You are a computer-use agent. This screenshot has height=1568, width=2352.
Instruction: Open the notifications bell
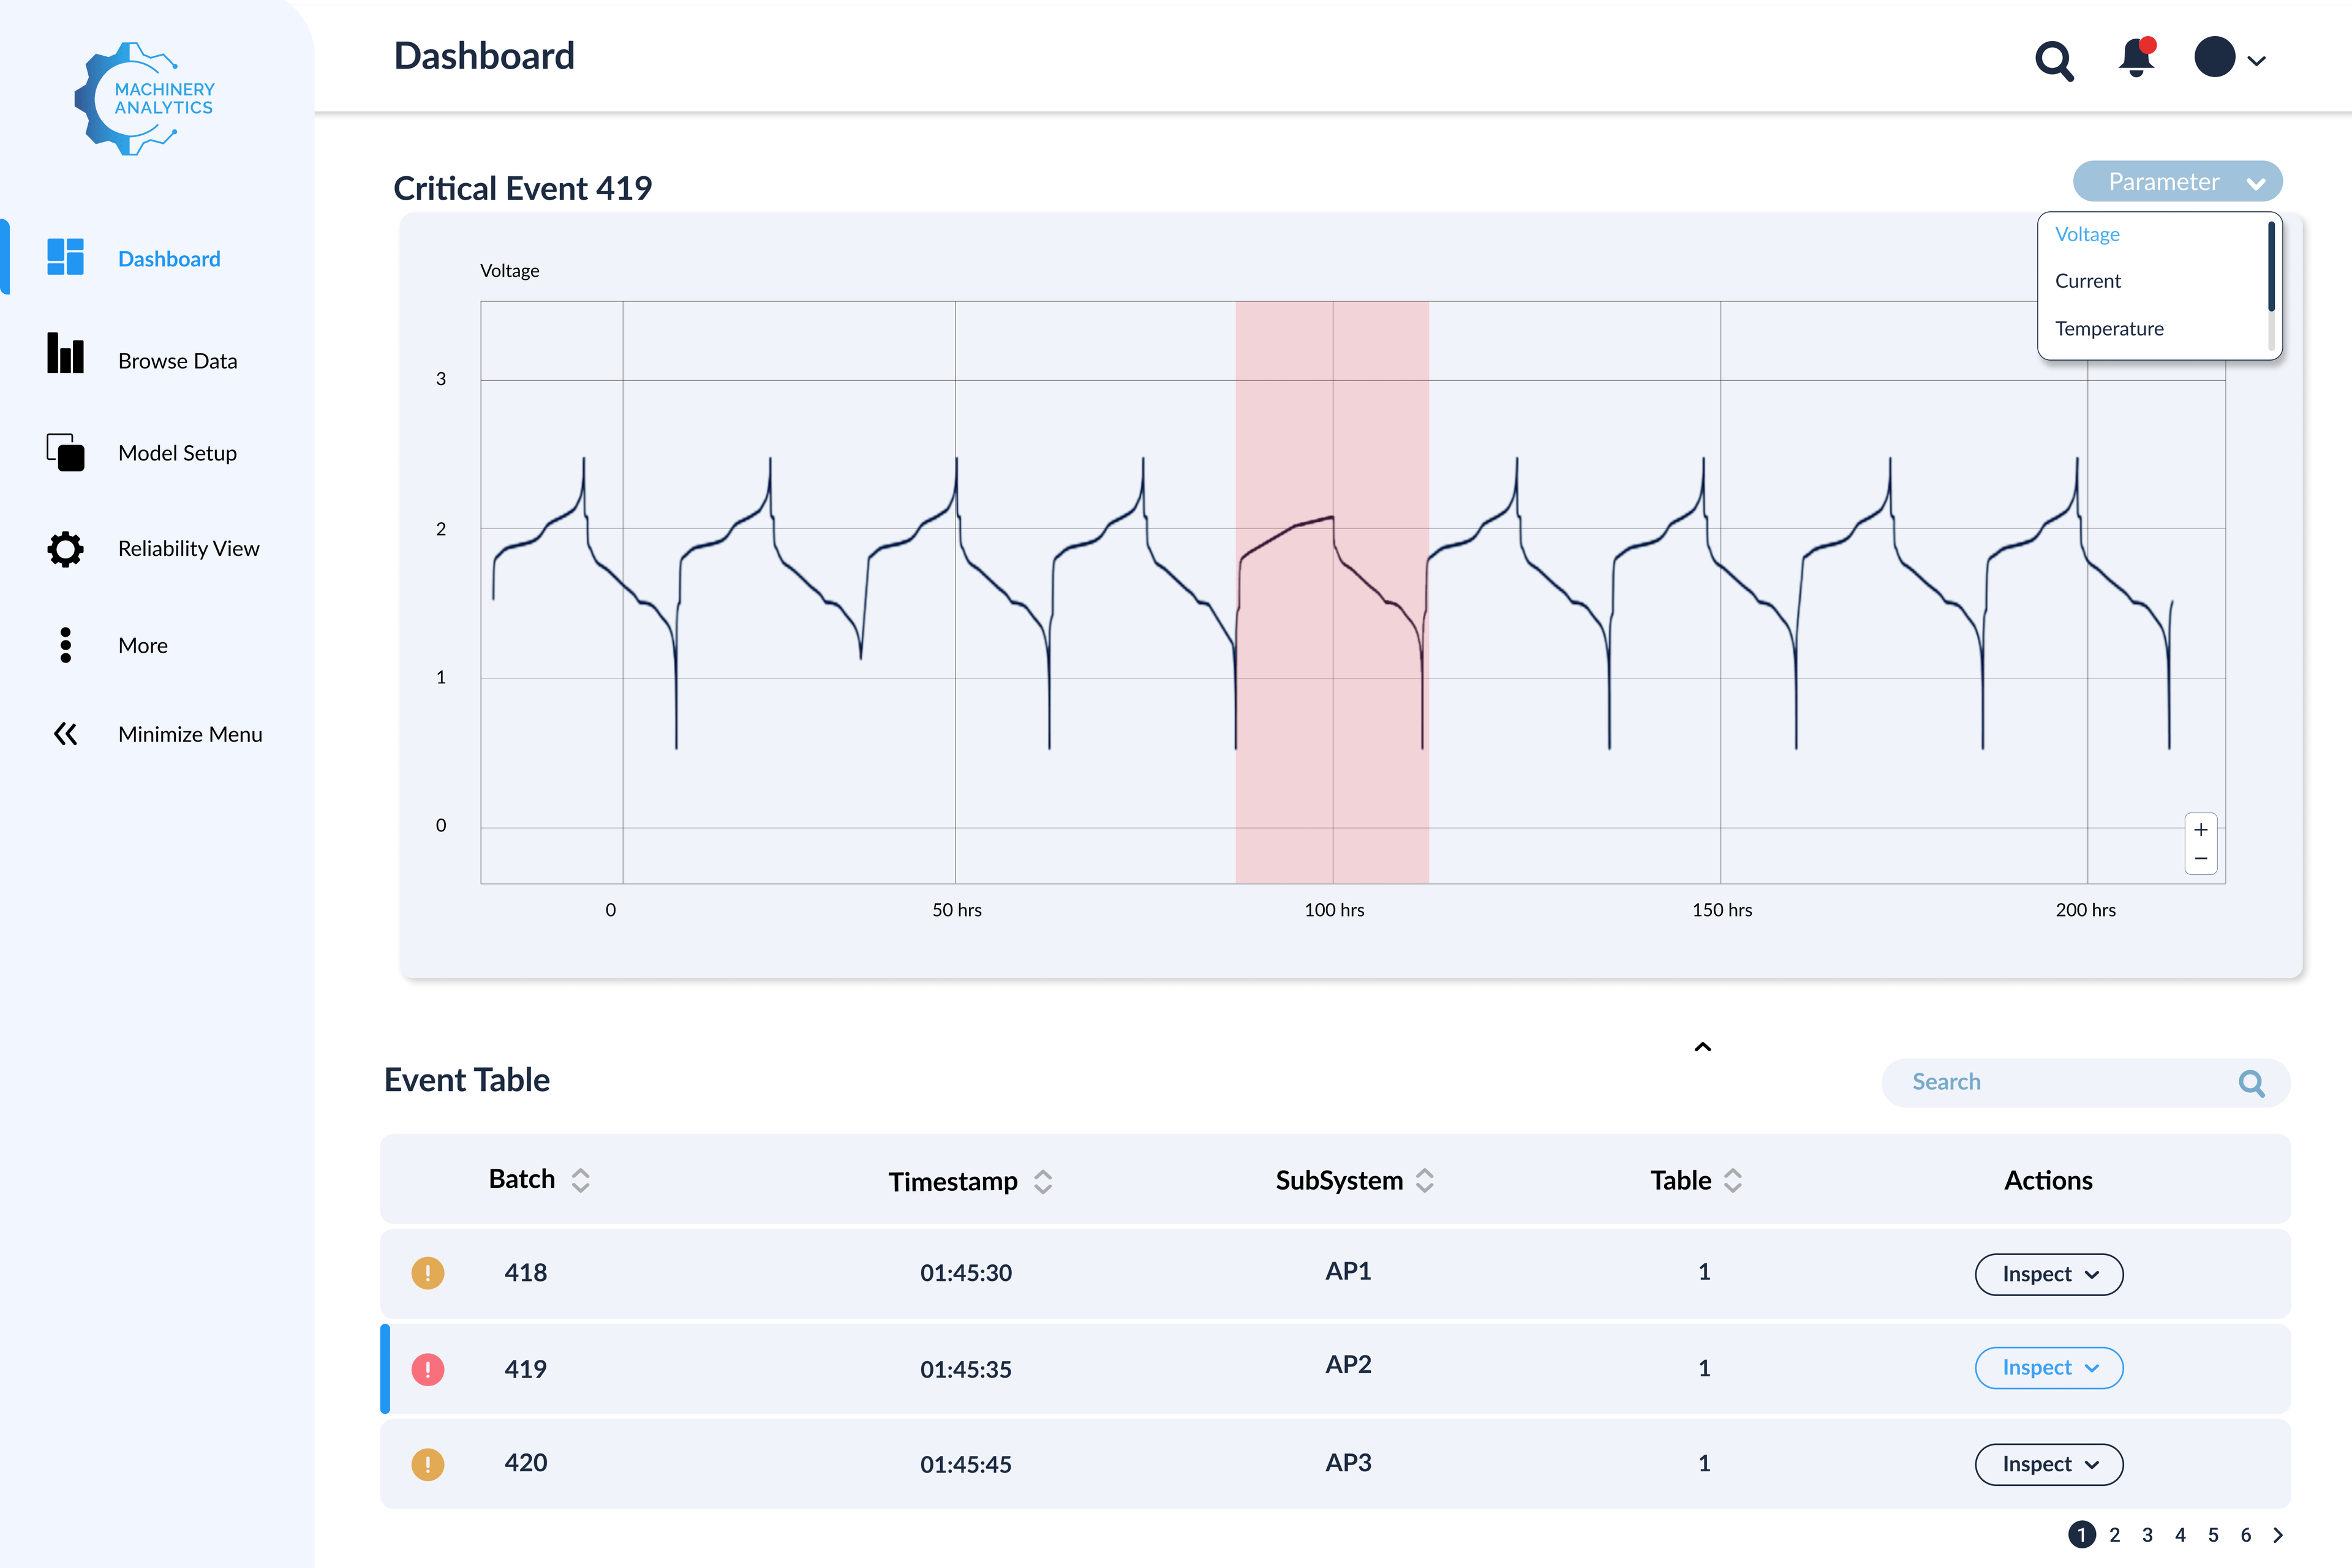tap(2136, 59)
